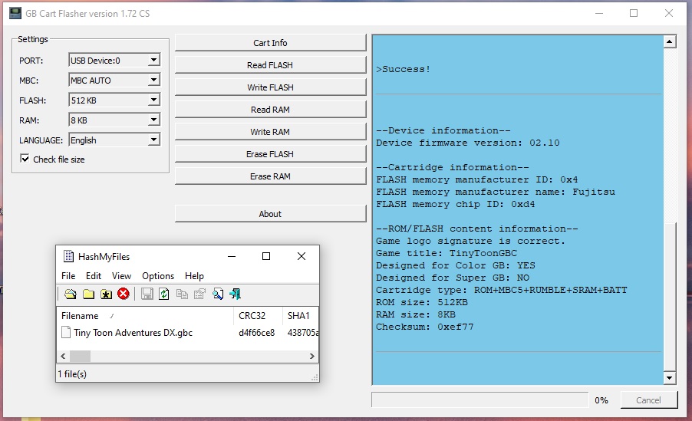692x421 pixels.
Task: Sort by the CRC32 column header
Action: click(x=258, y=316)
